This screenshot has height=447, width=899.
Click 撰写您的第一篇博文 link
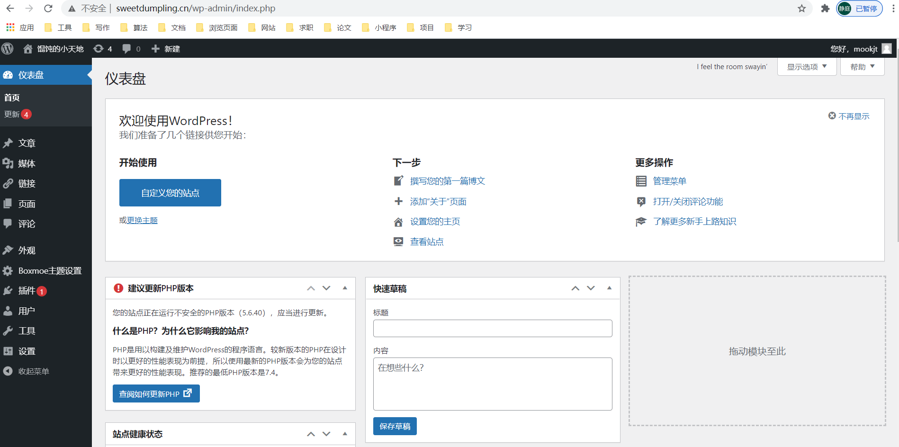(448, 181)
